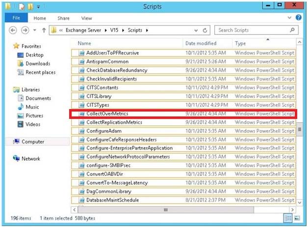Select Computer in navigation pane
This screenshot has height=227, width=308.
(33, 142)
